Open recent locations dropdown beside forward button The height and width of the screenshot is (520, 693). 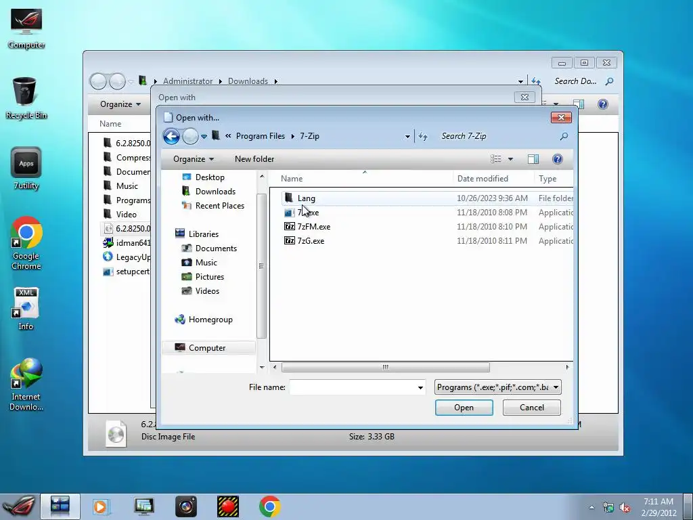(204, 137)
